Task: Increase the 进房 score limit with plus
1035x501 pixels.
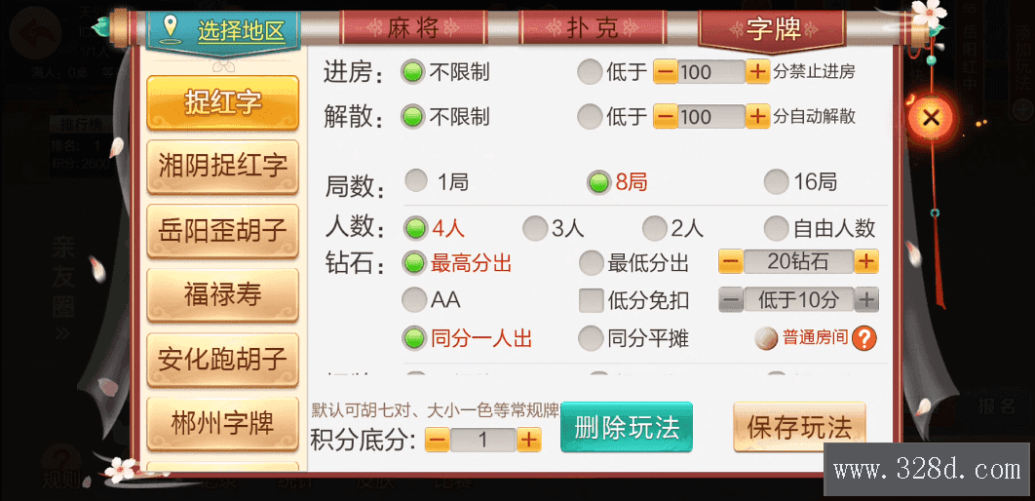Action: (758, 71)
